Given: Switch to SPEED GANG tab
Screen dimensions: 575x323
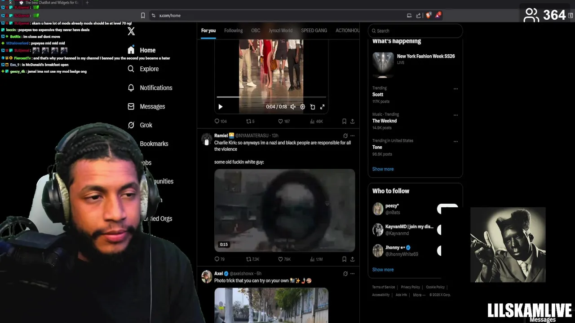Looking at the screenshot, I should 314,31.
